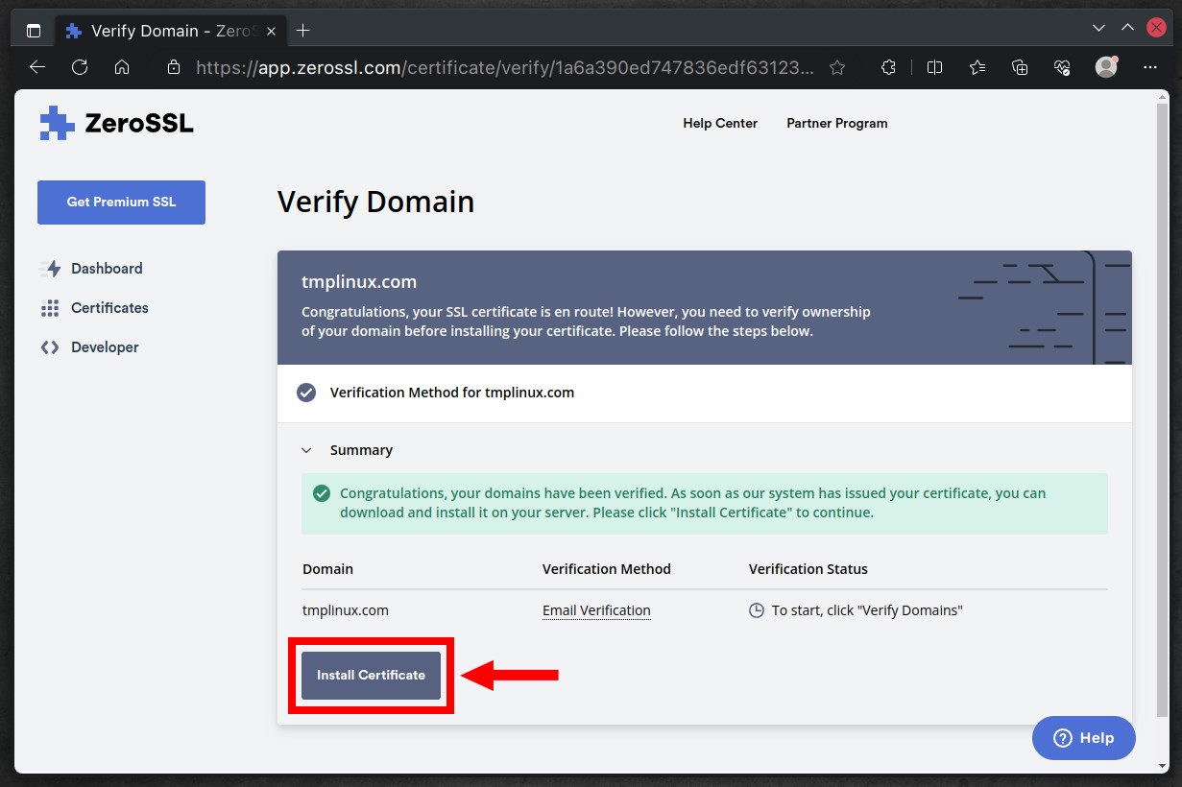Select the Verify Domain browser tab
This screenshot has height=787, width=1182.
pos(171,31)
